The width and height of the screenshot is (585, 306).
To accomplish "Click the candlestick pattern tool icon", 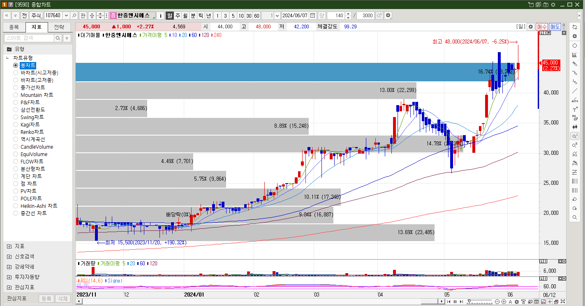I will coord(575,127).
